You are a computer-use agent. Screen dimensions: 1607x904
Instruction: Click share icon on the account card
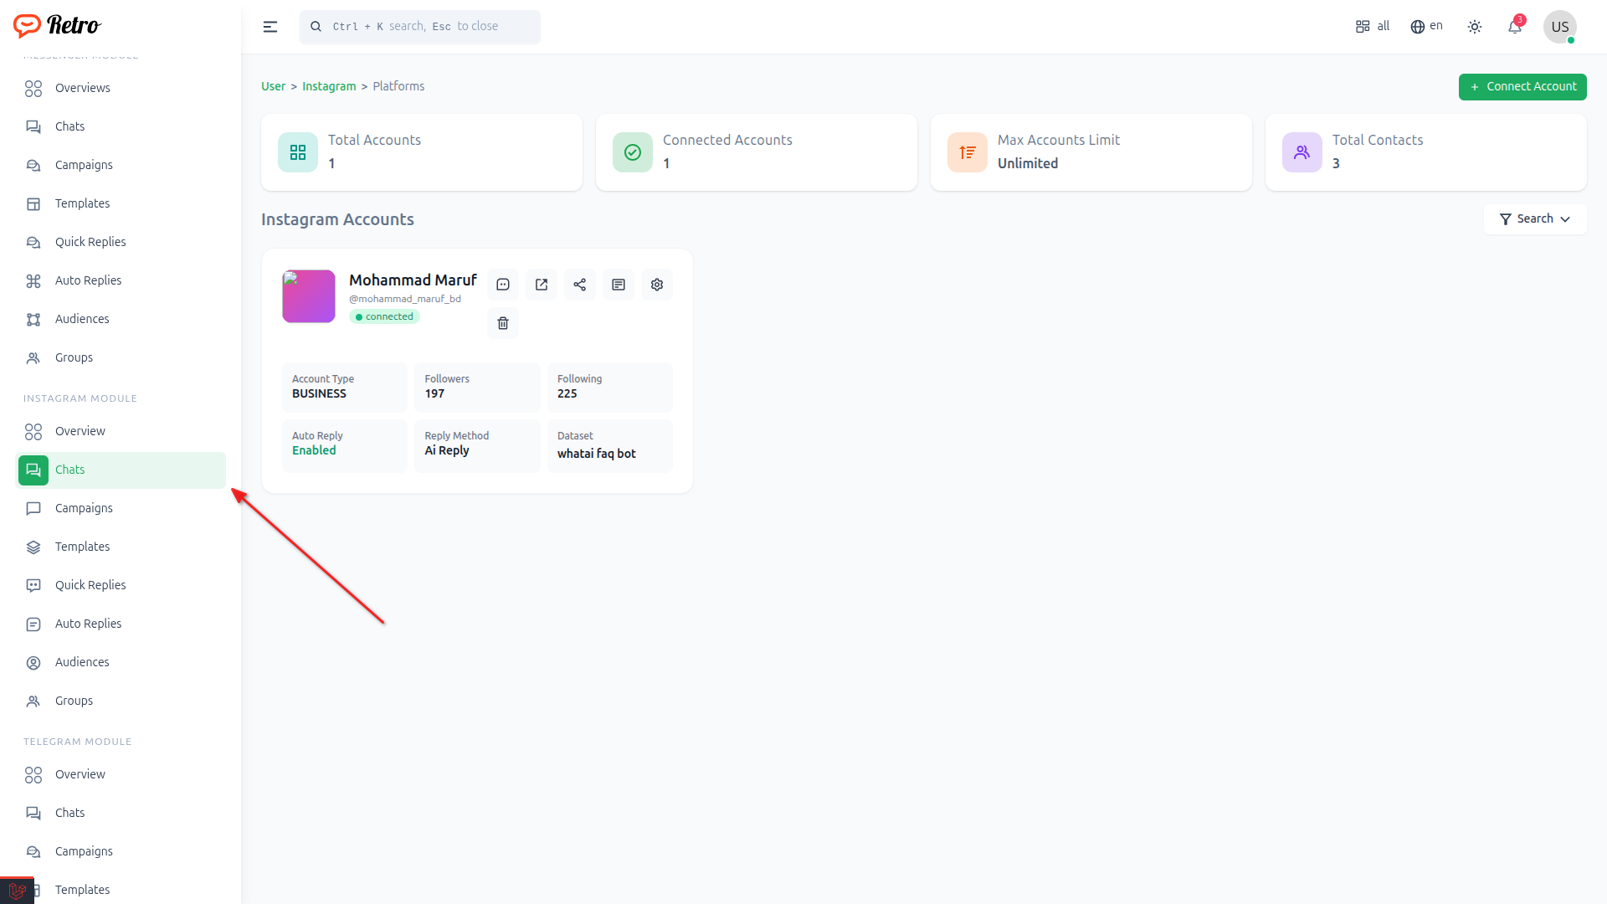(580, 285)
